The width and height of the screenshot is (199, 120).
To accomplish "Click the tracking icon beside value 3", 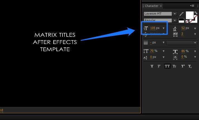I will (x=175, y=35).
